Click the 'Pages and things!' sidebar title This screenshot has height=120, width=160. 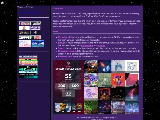(x=25, y=7)
